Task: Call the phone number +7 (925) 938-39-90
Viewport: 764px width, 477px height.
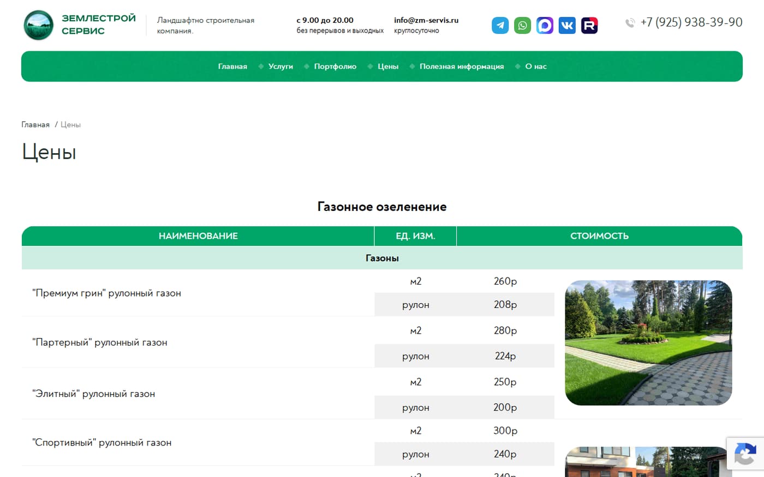Action: [x=691, y=22]
